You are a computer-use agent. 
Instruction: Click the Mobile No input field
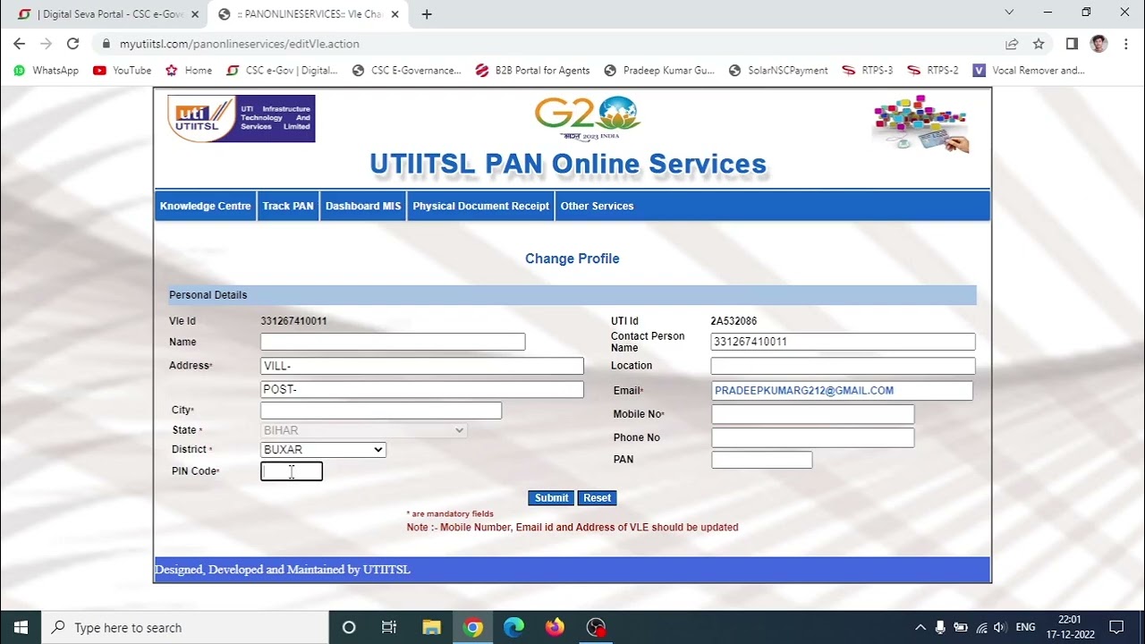tap(813, 414)
